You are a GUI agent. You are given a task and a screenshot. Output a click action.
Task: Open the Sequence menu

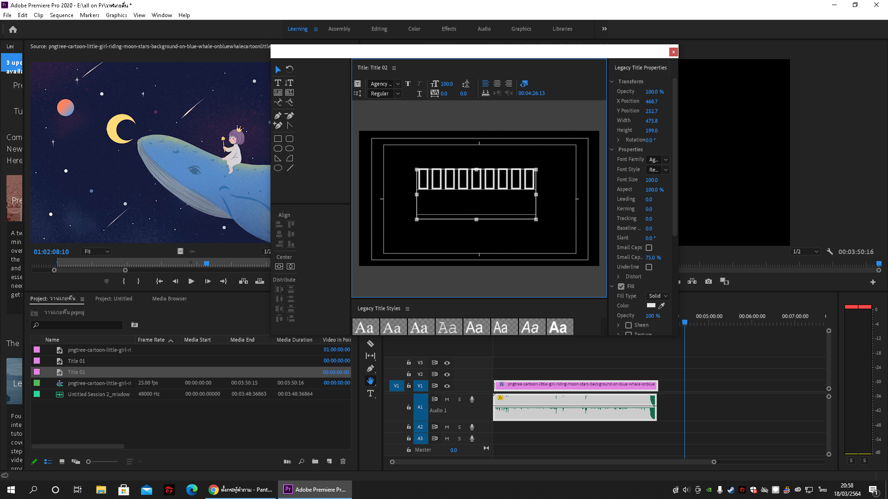pyautogui.click(x=62, y=15)
